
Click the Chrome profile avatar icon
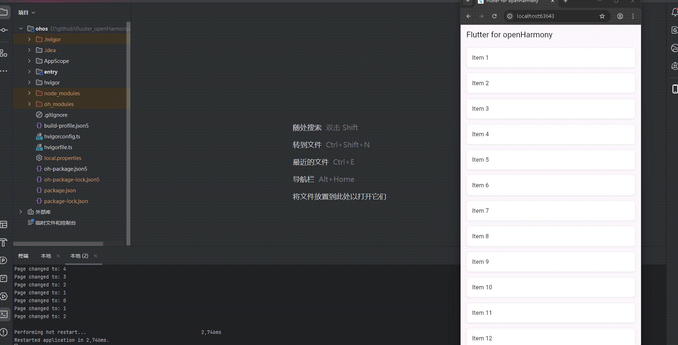619,16
